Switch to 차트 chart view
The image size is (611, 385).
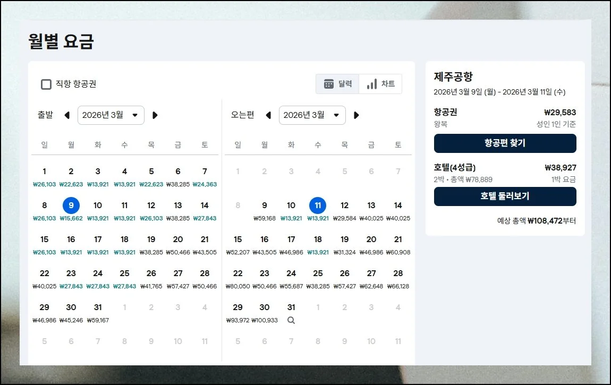[x=380, y=84]
